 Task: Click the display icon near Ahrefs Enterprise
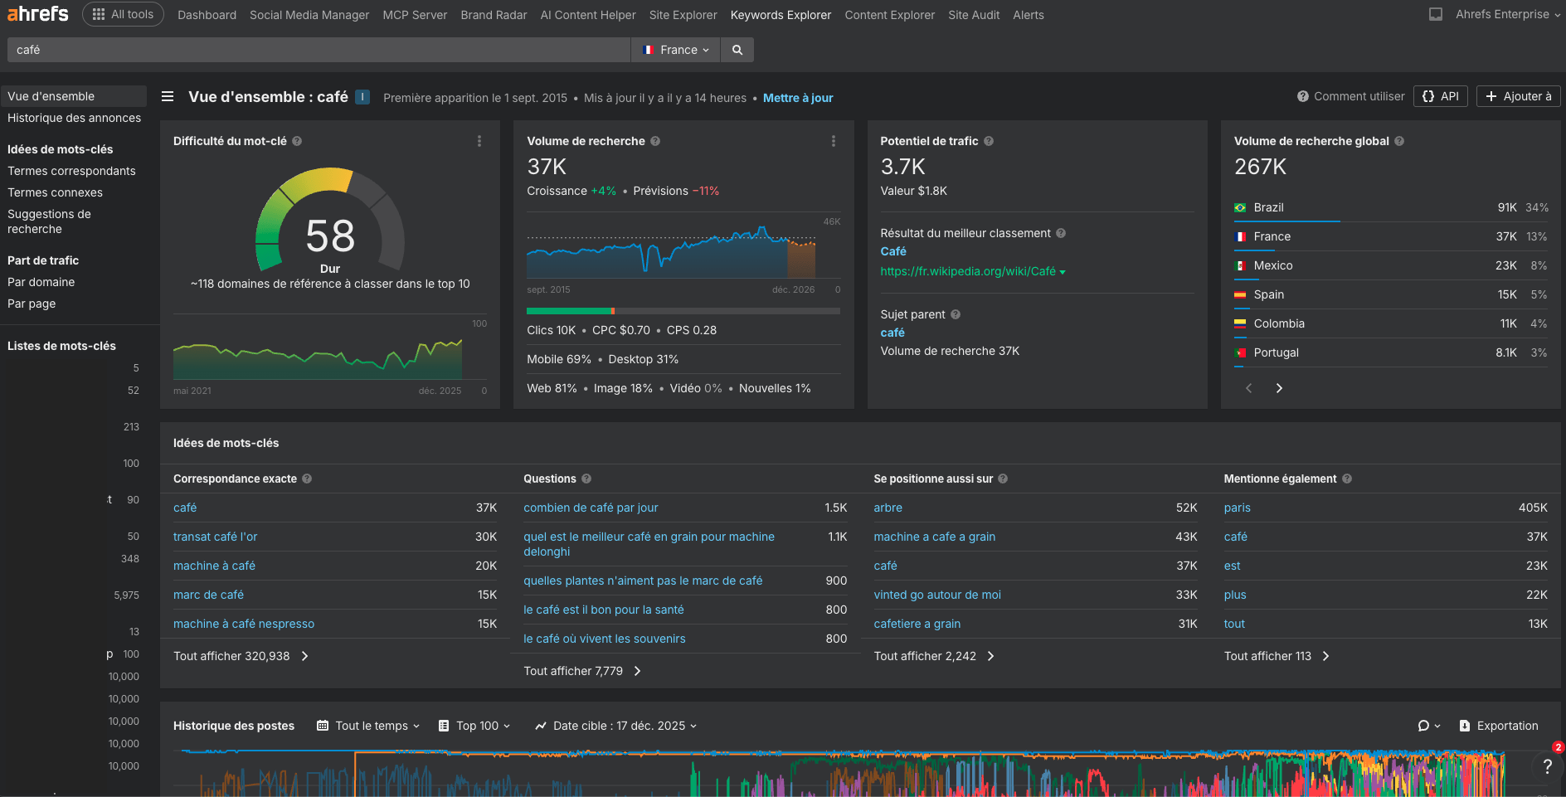(1436, 15)
